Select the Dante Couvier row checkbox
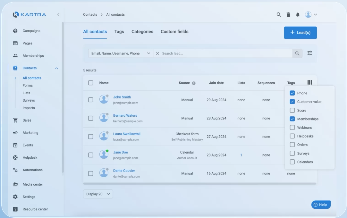Image resolution: width=347 pixels, height=218 pixels. [x=90, y=173]
